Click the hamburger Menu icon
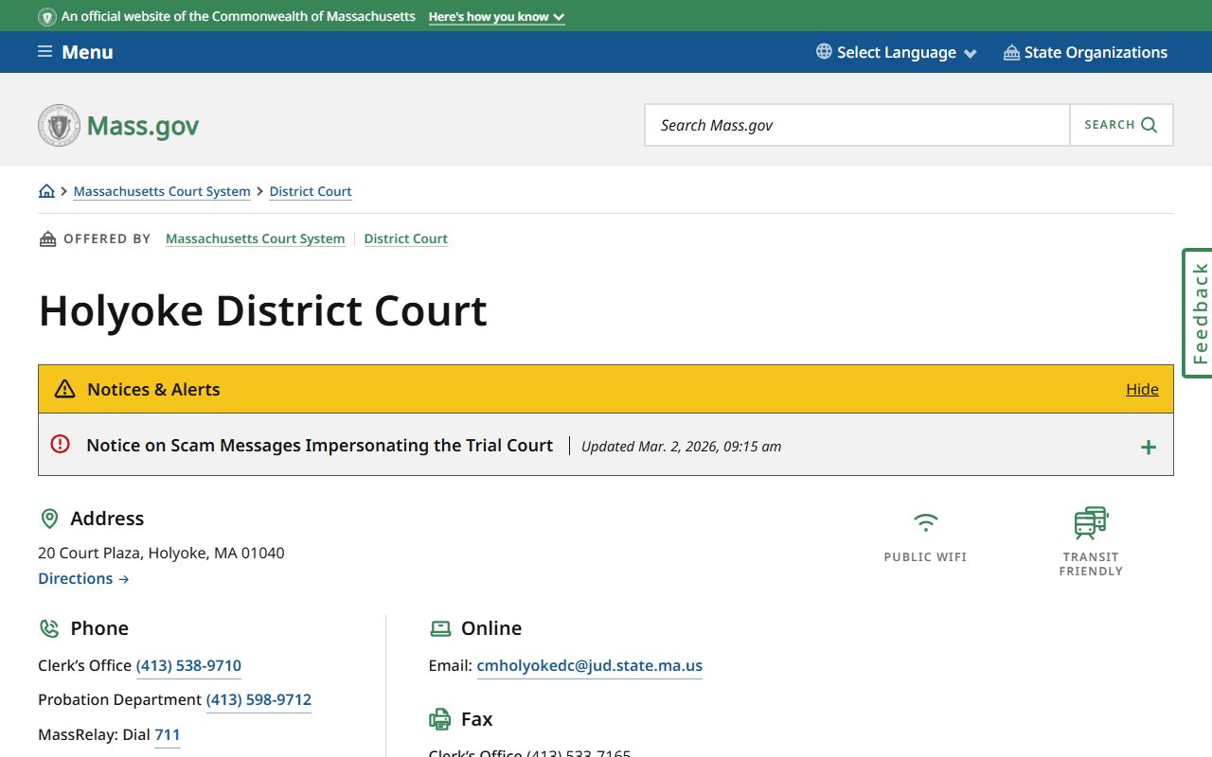The width and height of the screenshot is (1212, 757). pos(45,52)
